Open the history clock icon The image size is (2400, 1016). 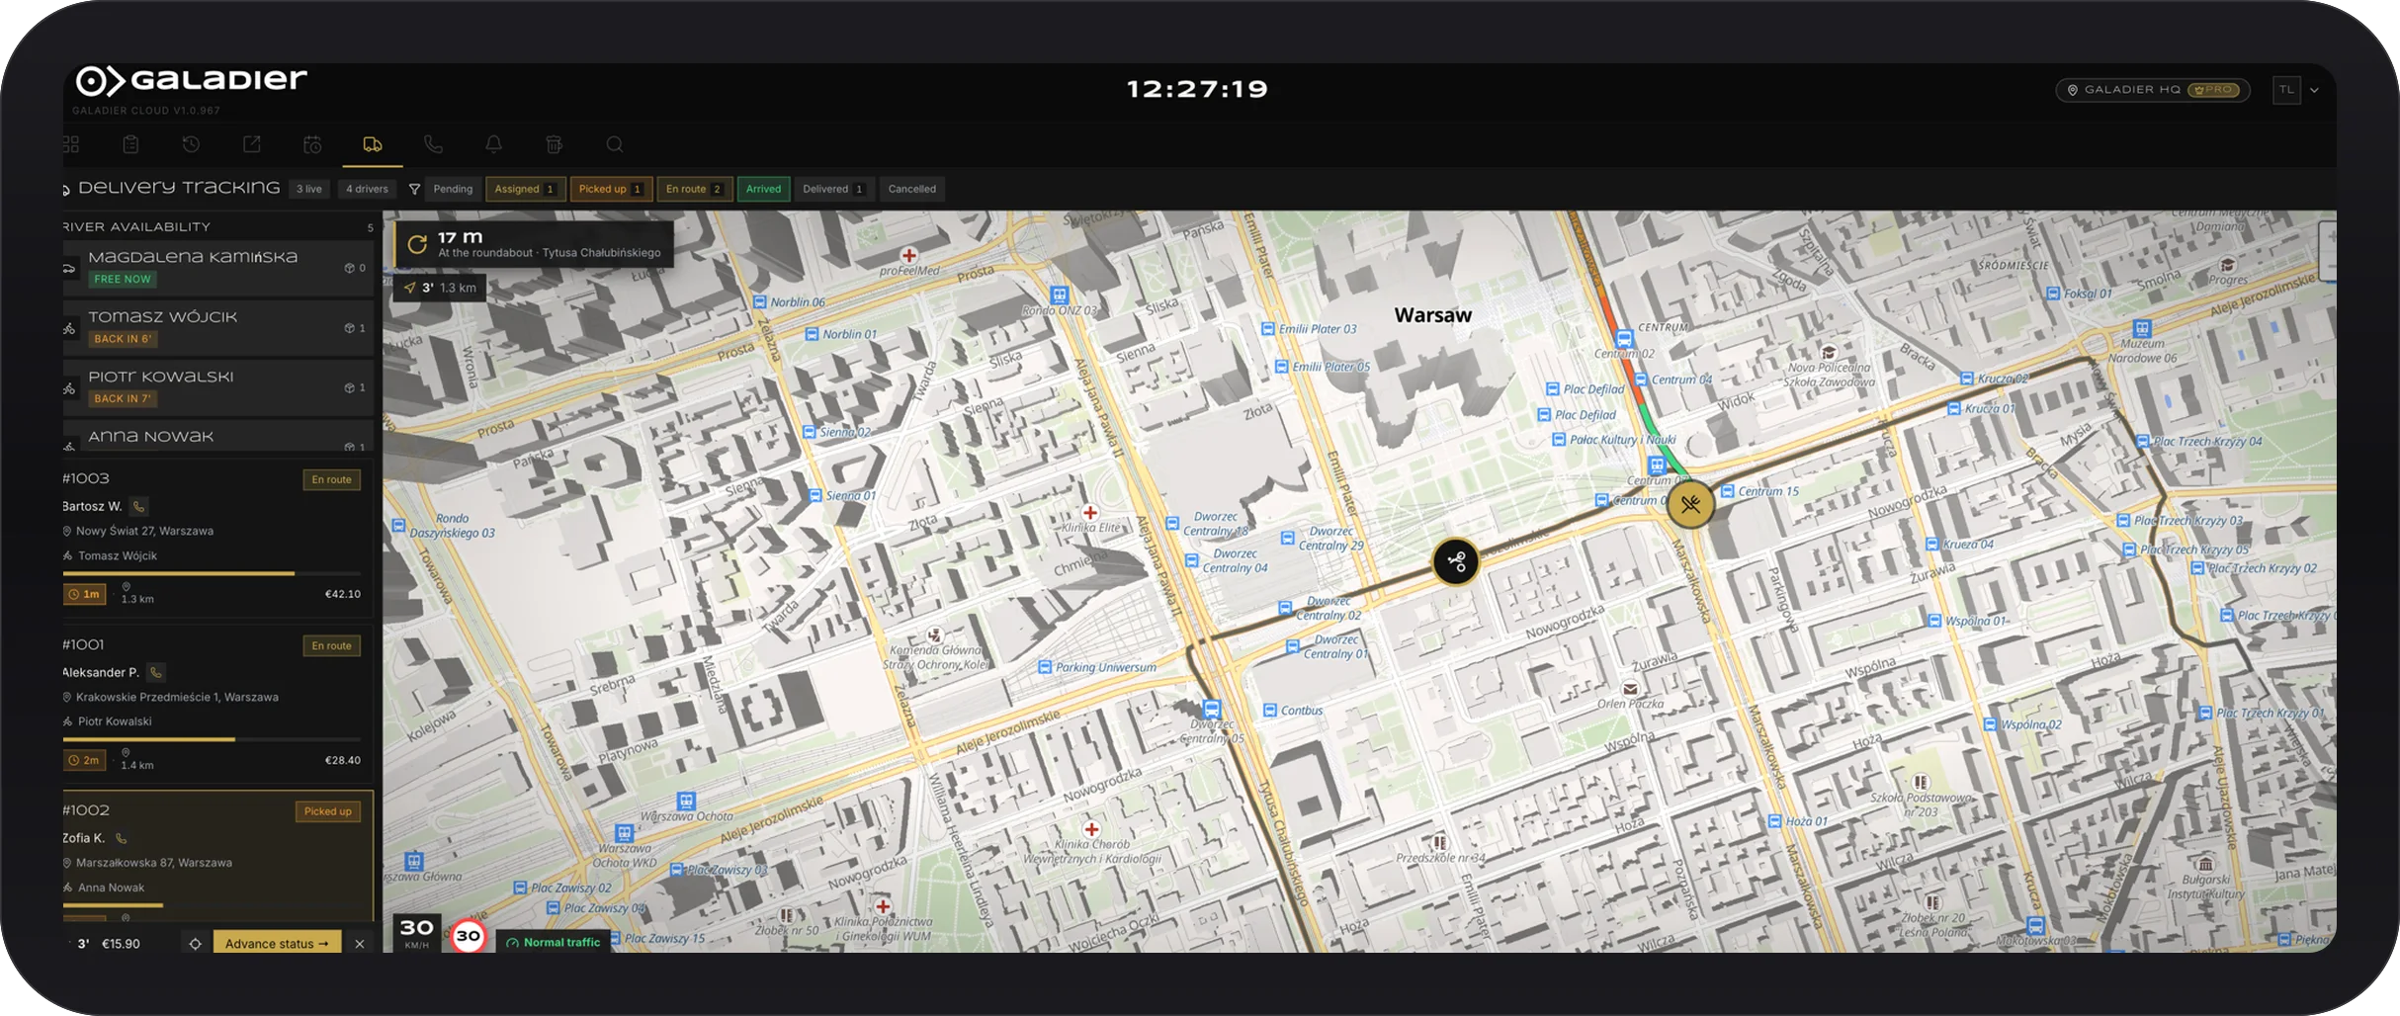coord(191,144)
